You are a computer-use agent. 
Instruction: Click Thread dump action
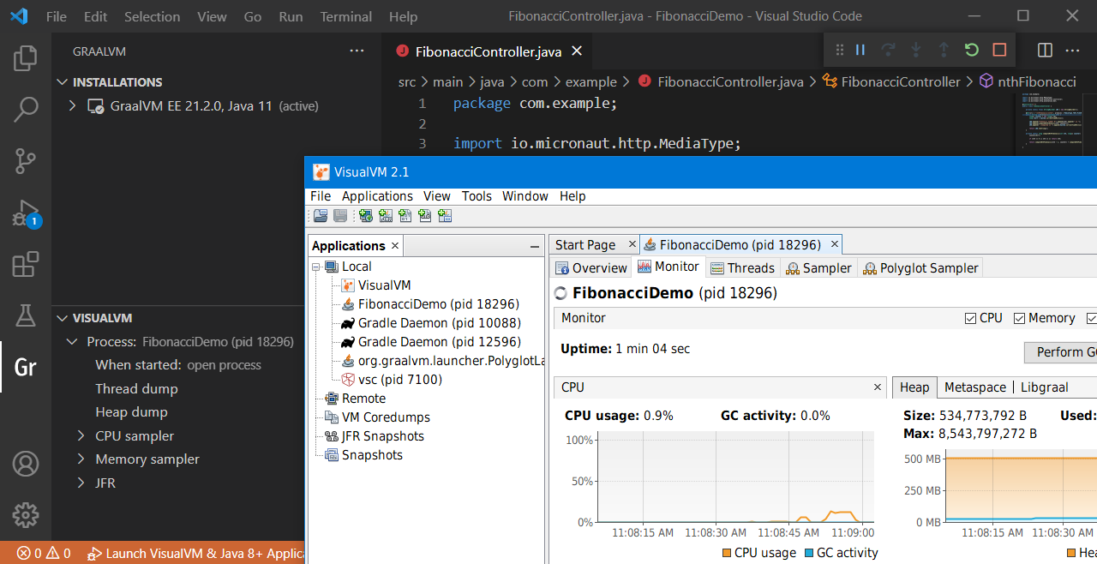[136, 389]
